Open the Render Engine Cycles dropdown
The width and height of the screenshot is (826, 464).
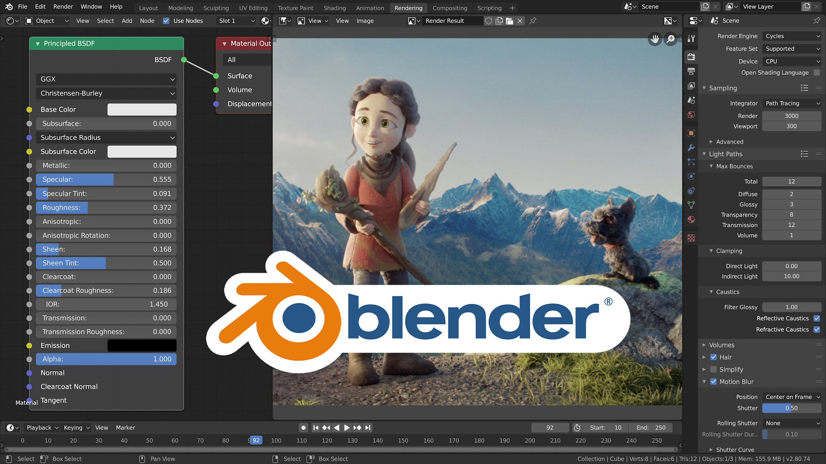(x=792, y=36)
